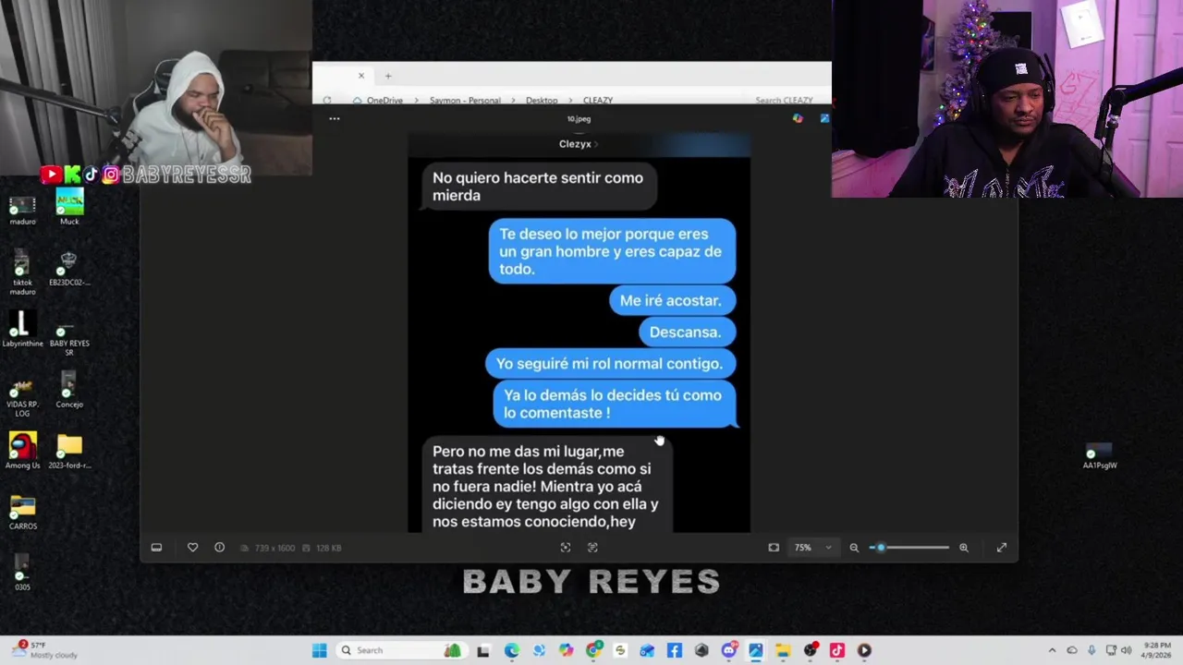Image resolution: width=1183 pixels, height=665 pixels.
Task: Toggle the filmstrip view in Photos
Action: pos(156,548)
